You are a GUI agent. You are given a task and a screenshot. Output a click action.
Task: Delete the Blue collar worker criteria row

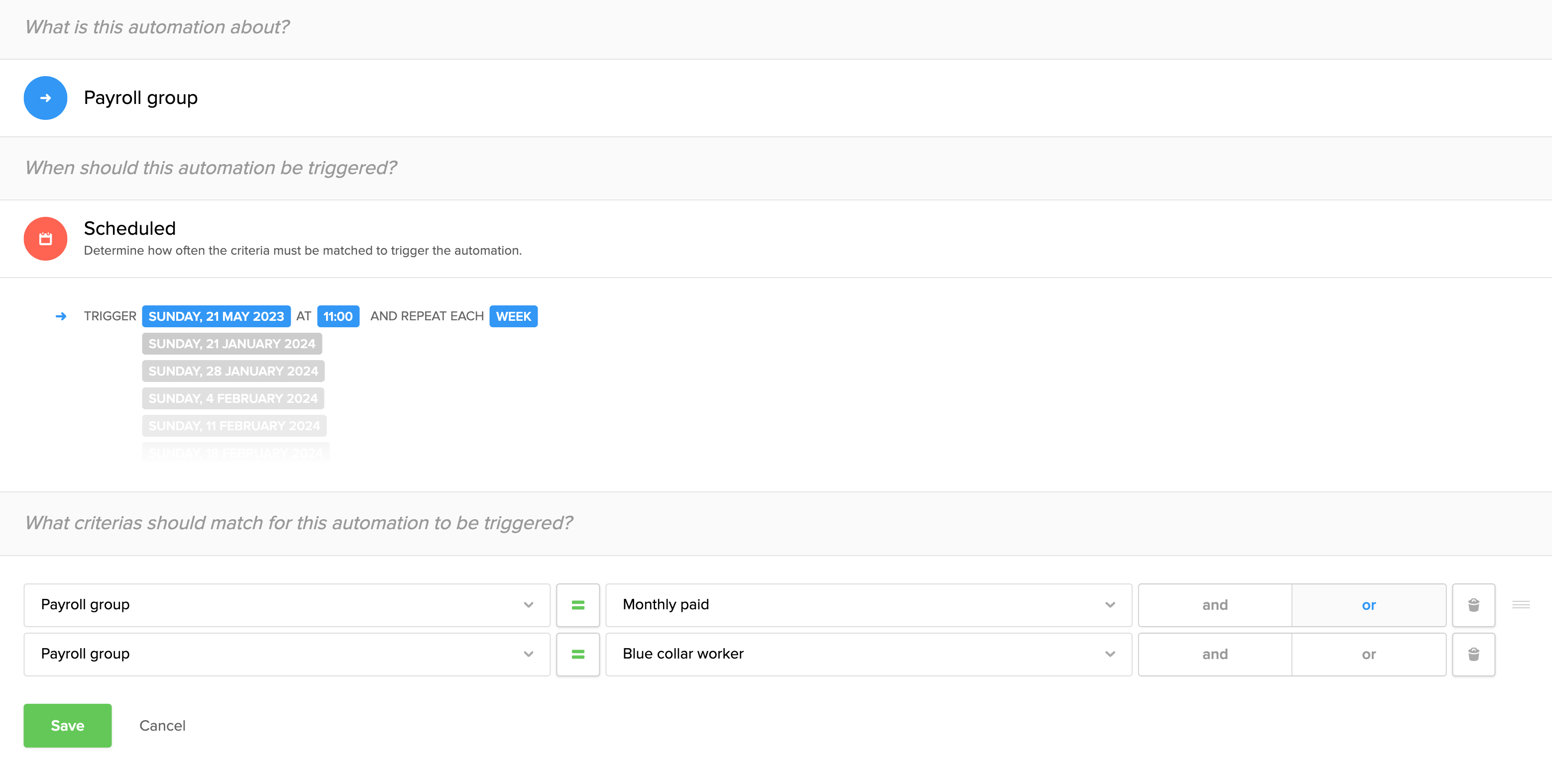click(x=1473, y=654)
